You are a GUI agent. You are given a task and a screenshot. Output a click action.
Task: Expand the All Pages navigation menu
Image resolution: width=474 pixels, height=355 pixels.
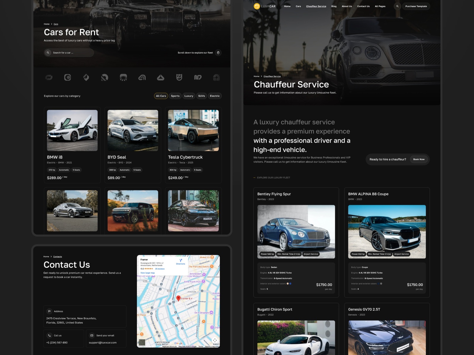[380, 6]
